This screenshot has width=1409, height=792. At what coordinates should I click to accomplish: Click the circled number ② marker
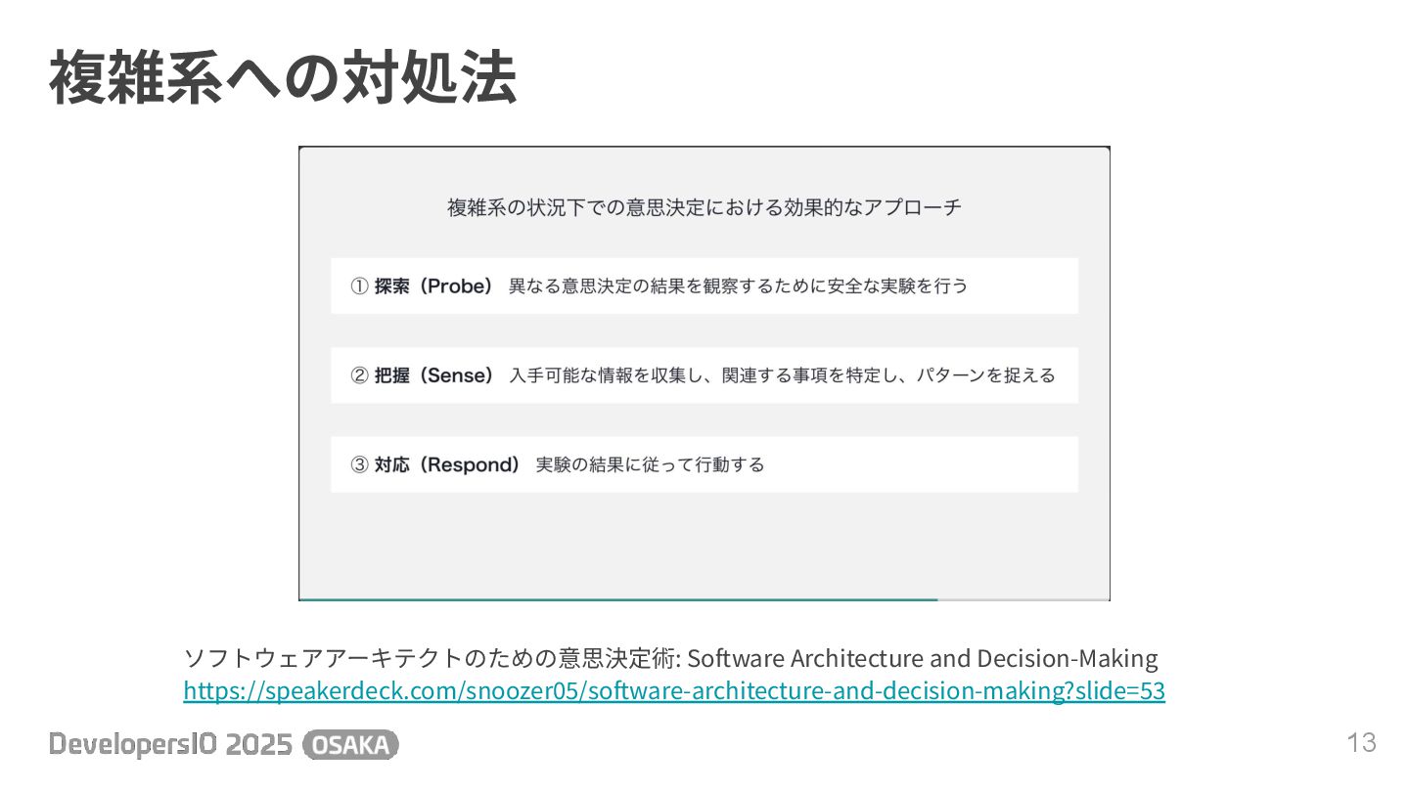pyautogui.click(x=359, y=375)
